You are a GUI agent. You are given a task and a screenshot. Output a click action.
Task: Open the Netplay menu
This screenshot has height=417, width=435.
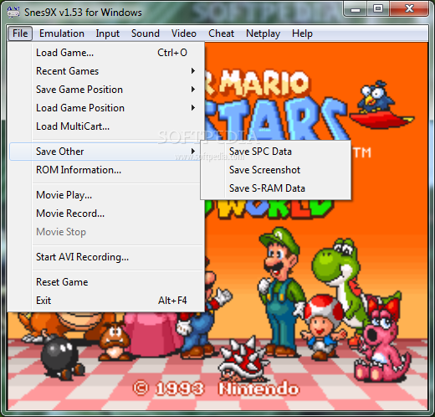click(x=263, y=33)
